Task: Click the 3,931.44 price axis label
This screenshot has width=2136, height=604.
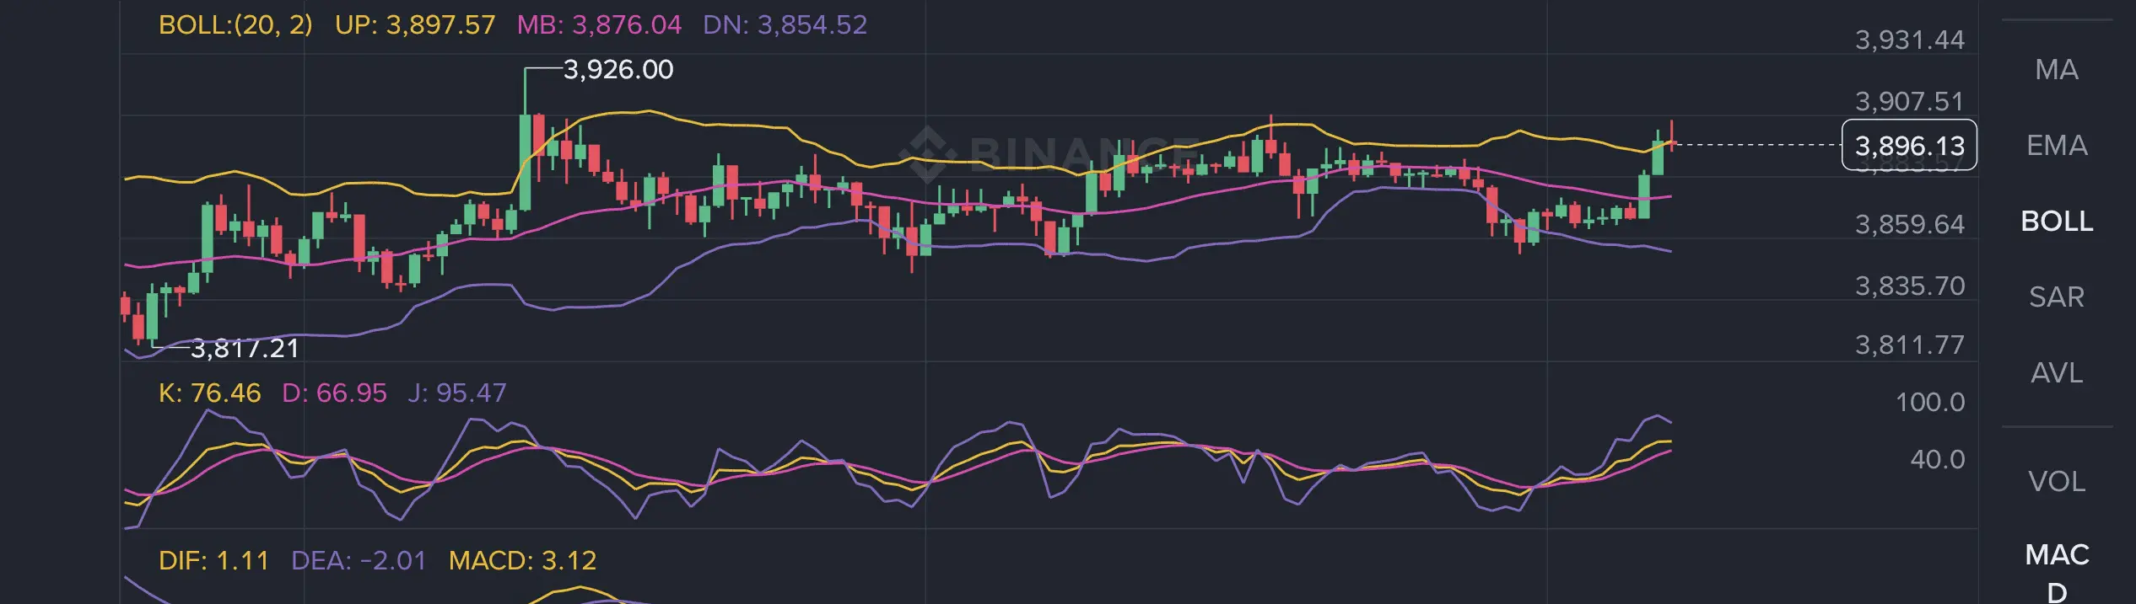Action: pos(1909,40)
